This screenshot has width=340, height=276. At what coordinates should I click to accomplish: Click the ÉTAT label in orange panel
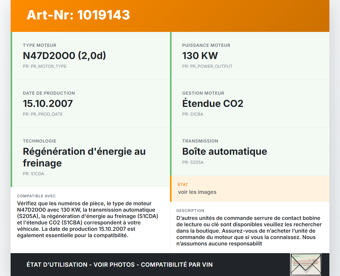(183, 185)
